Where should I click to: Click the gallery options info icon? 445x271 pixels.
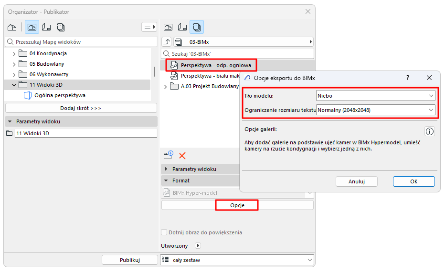click(x=430, y=131)
